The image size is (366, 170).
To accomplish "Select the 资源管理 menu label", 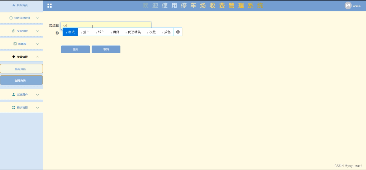I will [x=22, y=57].
